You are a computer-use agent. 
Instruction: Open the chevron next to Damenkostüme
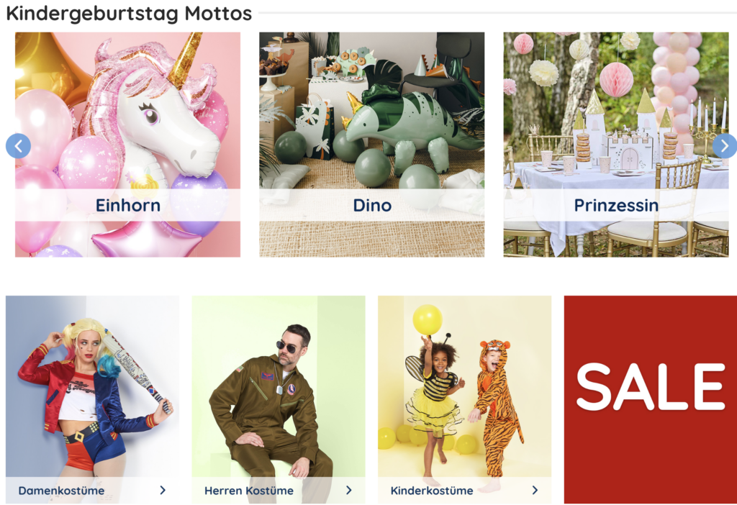tap(163, 490)
